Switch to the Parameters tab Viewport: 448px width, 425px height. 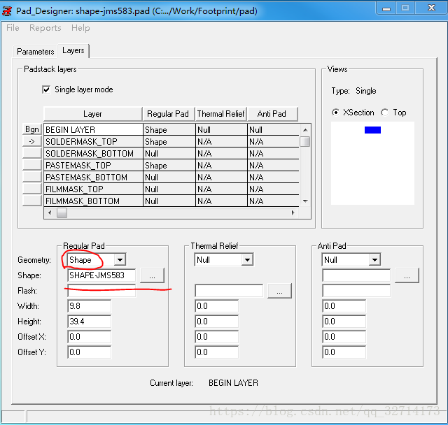(x=35, y=52)
